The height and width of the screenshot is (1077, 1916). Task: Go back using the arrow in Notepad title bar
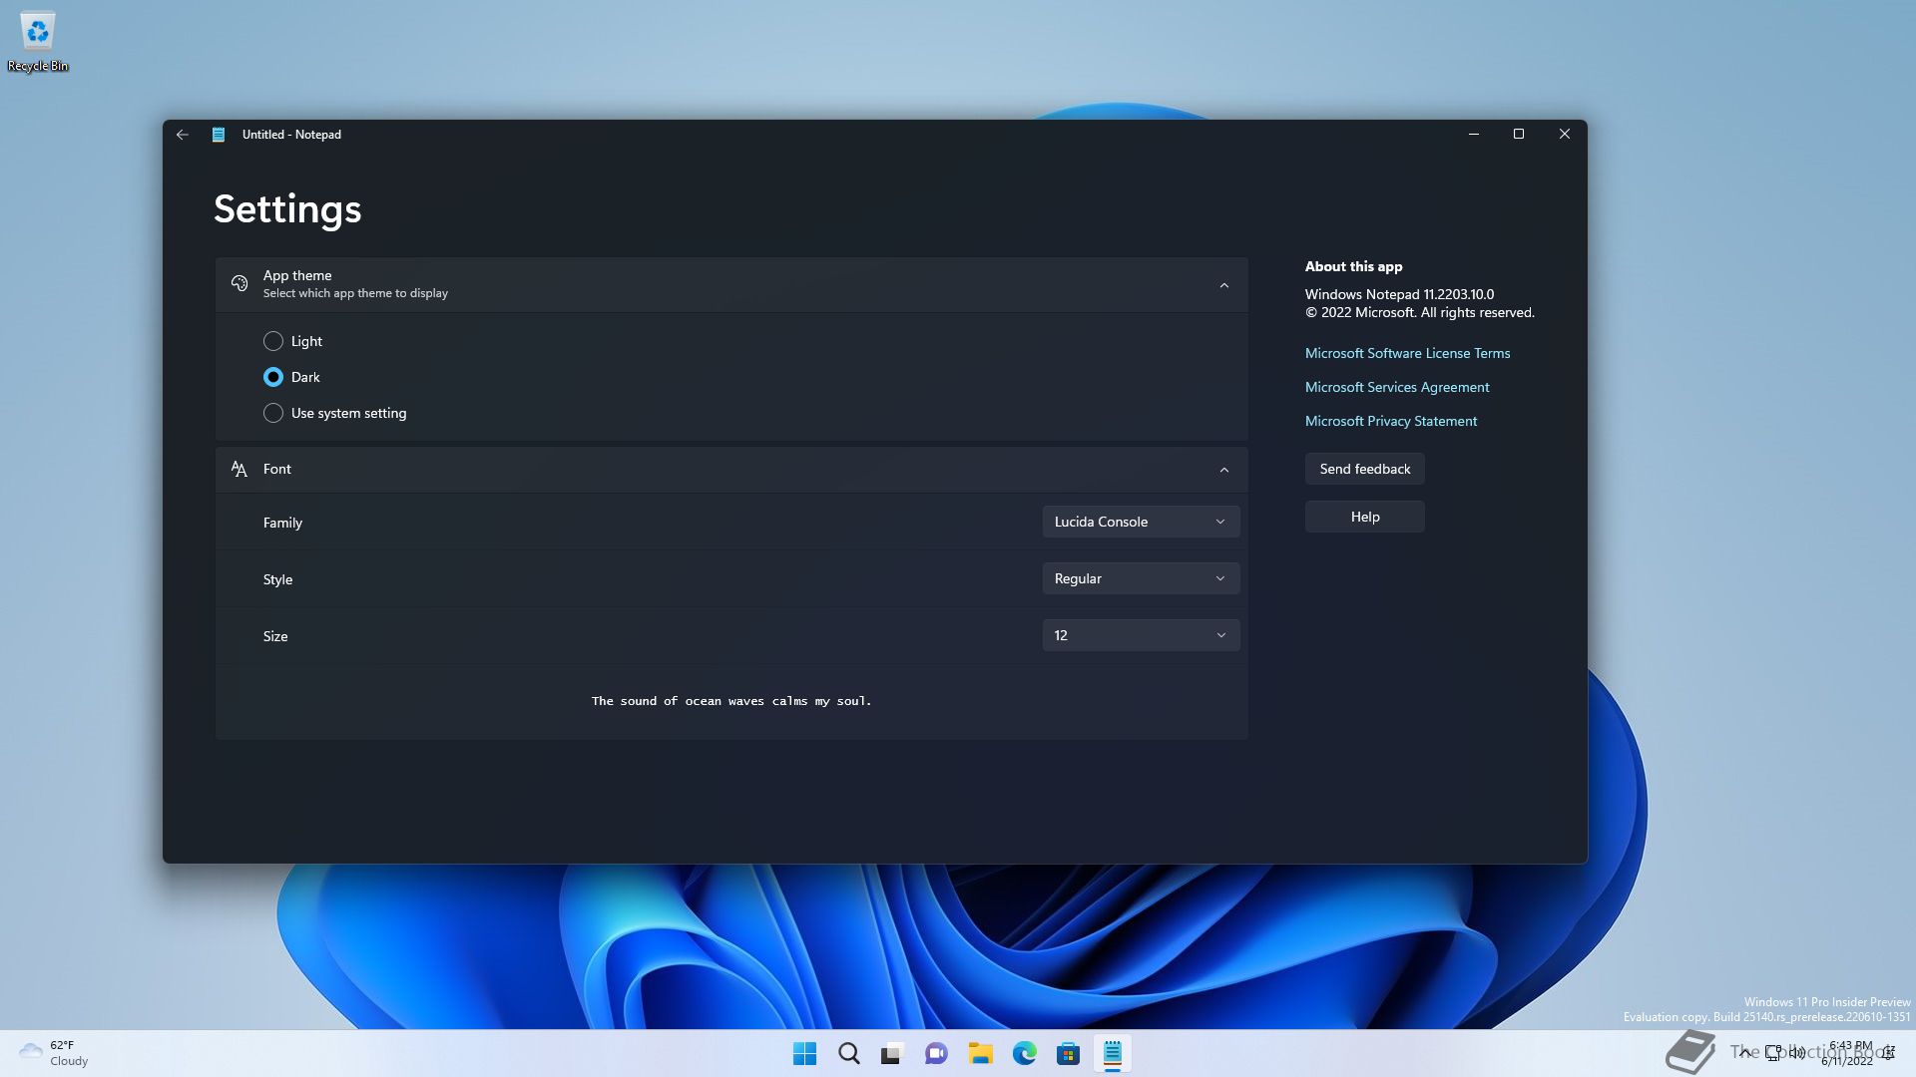pyautogui.click(x=182, y=135)
